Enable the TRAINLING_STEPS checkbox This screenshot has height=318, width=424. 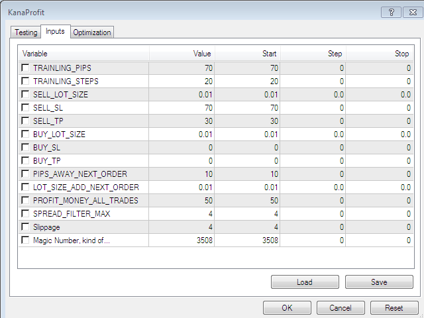click(x=25, y=81)
